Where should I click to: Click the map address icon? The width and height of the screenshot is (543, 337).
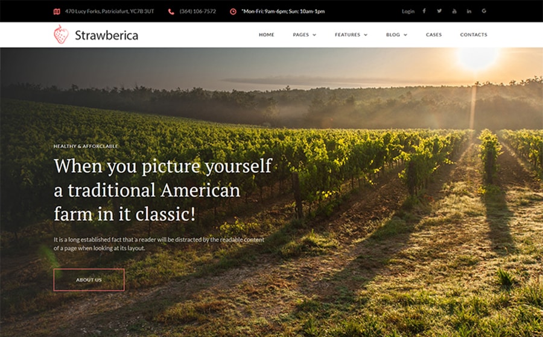(57, 11)
